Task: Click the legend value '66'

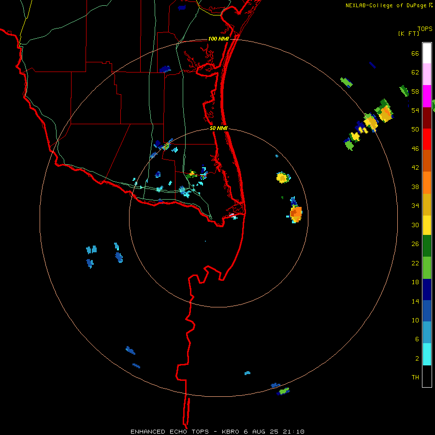Action: [x=415, y=53]
